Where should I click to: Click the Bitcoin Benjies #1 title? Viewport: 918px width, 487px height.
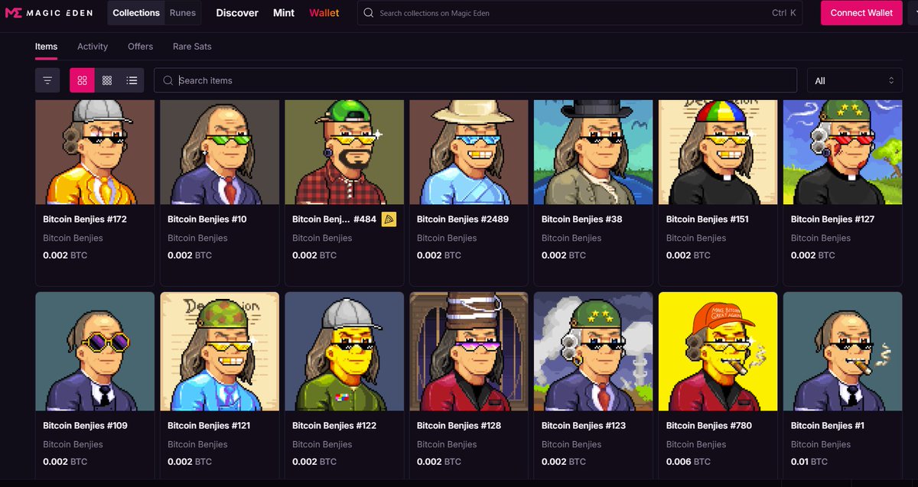[827, 426]
